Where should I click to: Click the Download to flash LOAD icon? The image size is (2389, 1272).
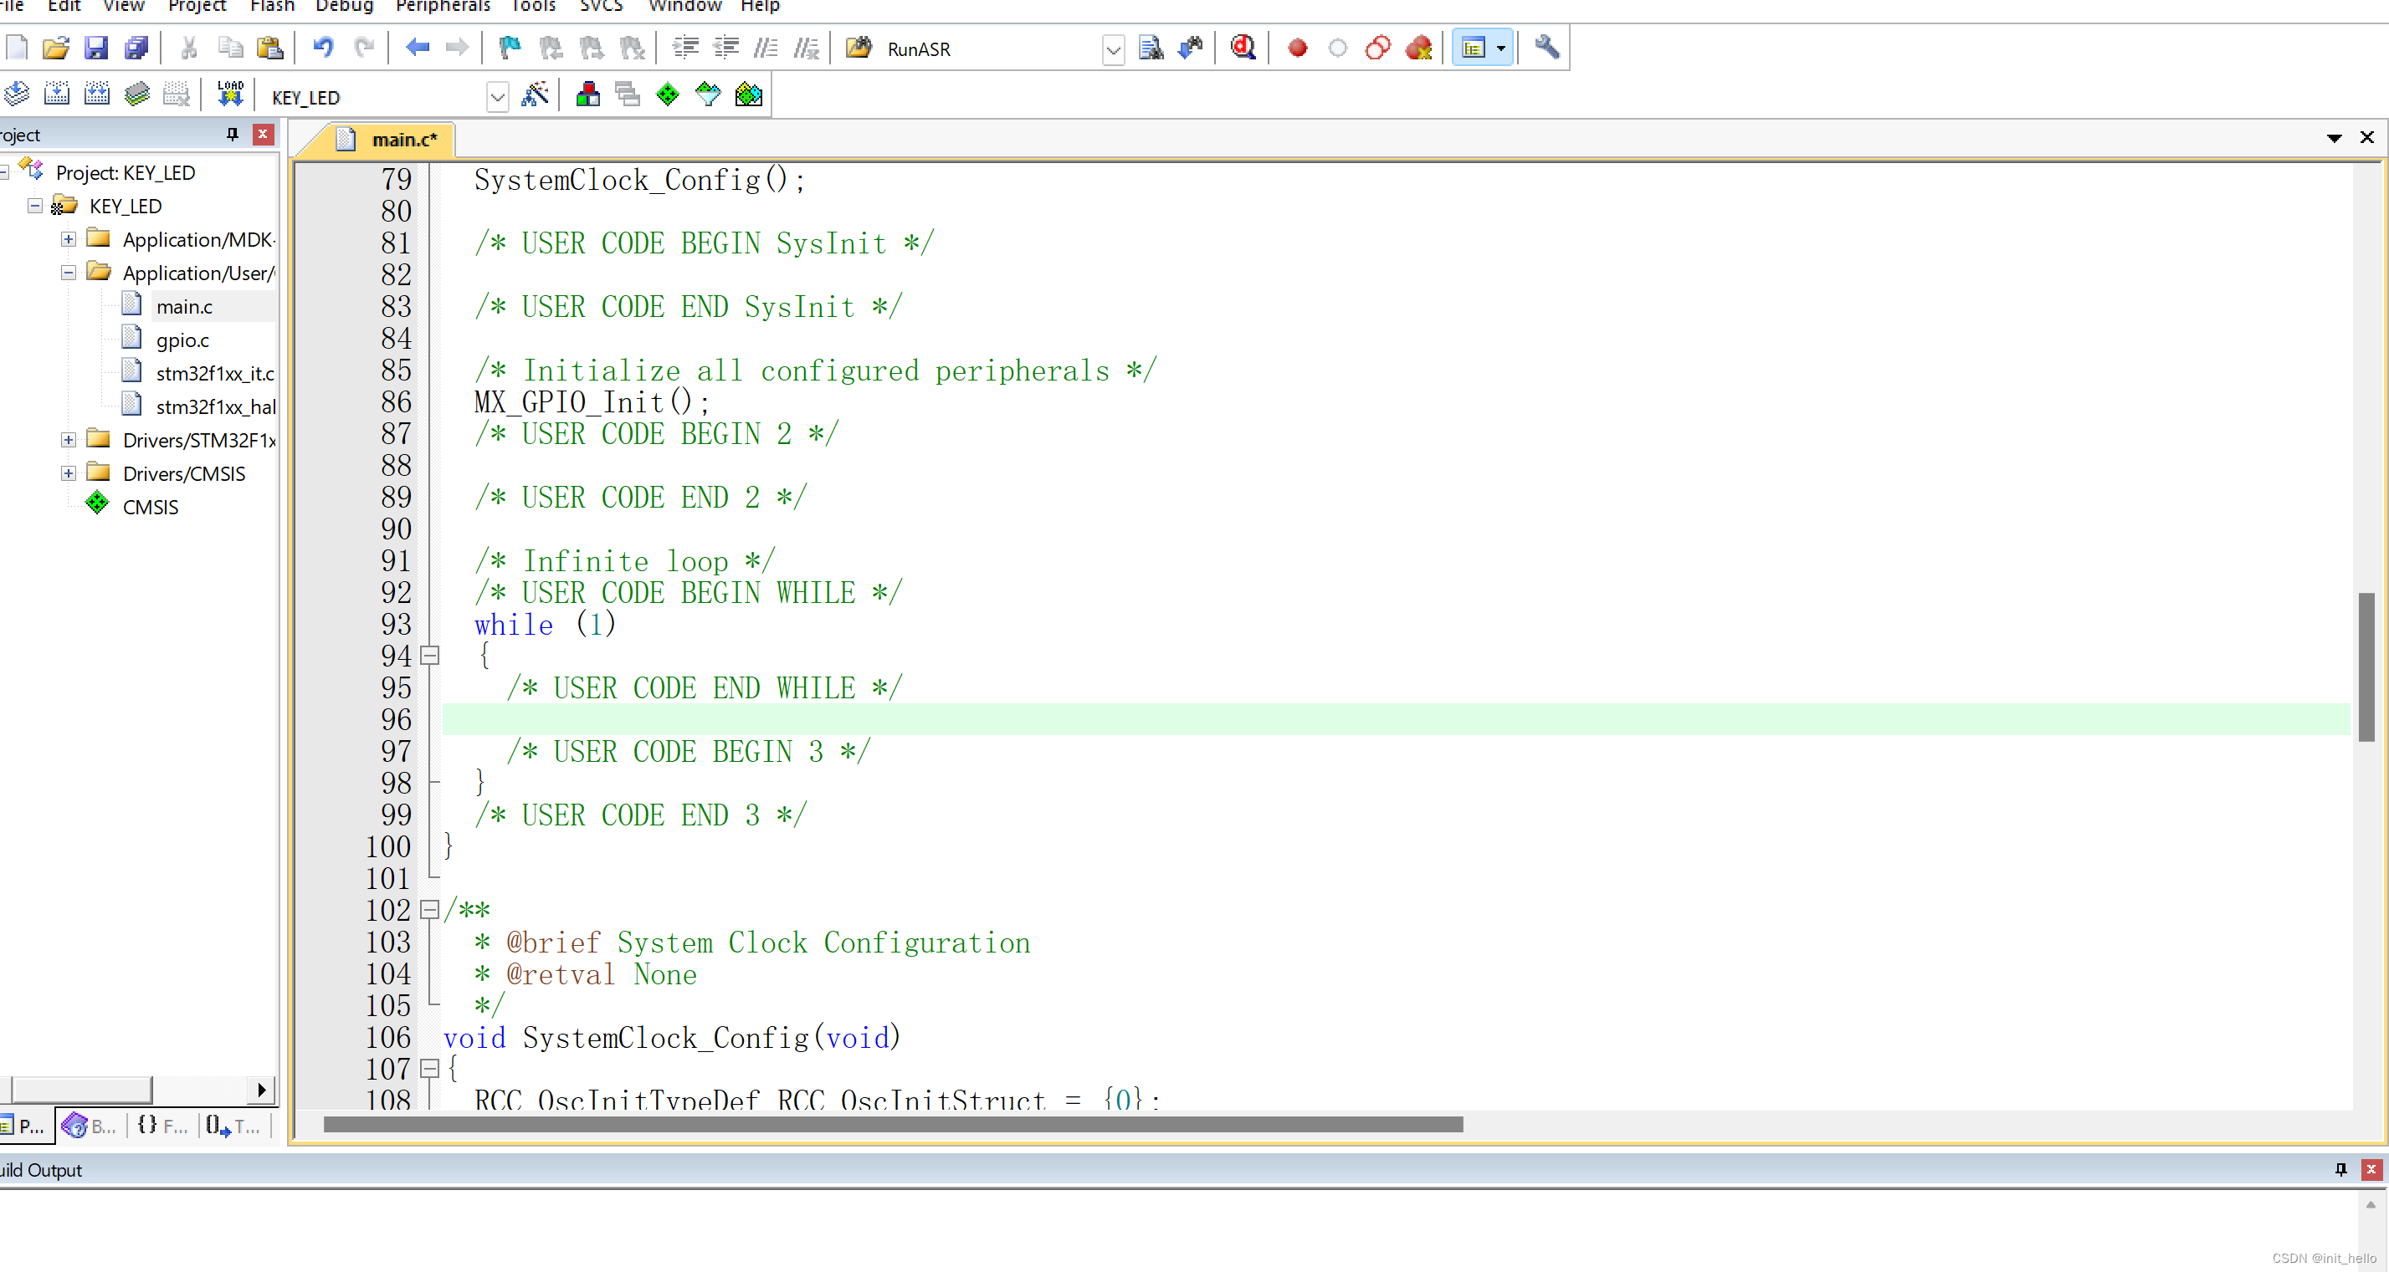pos(229,95)
